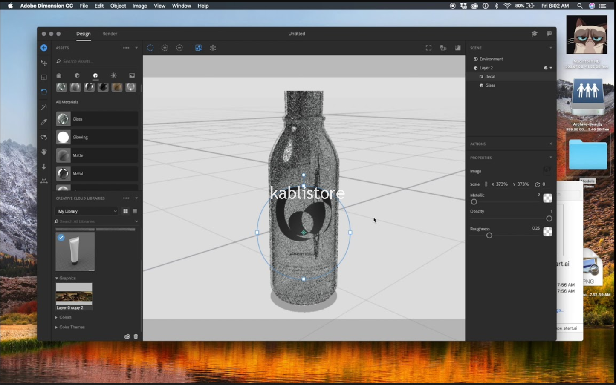Select the Sampler eyedropper tool

click(44, 122)
